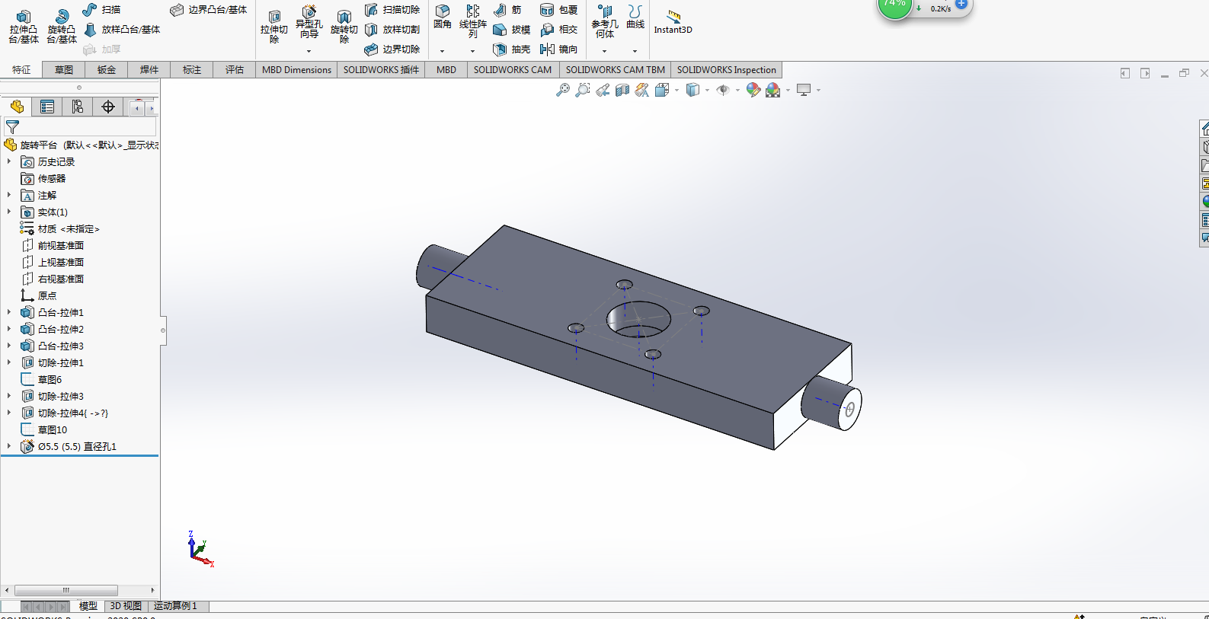1209x619 pixels.
Task: Open the 评估 (Evaluate) tab
Action: pyautogui.click(x=235, y=69)
